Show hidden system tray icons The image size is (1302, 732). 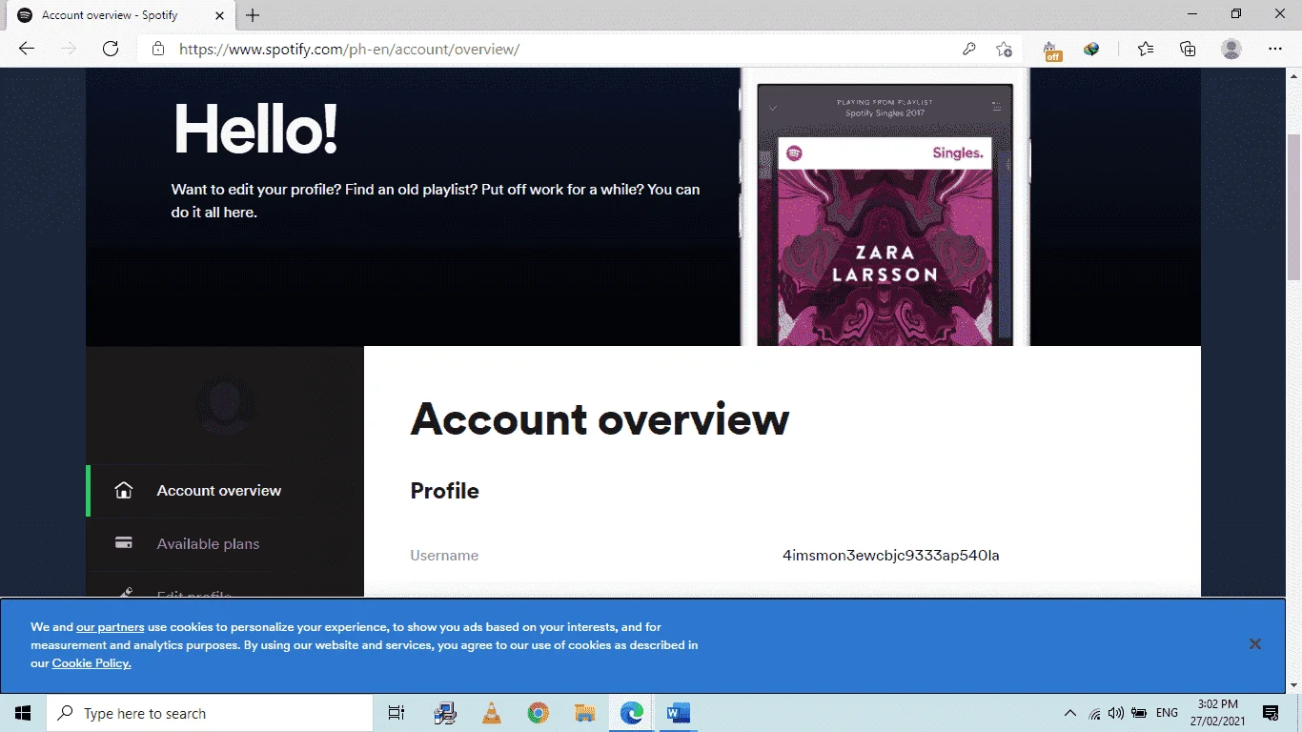tap(1069, 713)
